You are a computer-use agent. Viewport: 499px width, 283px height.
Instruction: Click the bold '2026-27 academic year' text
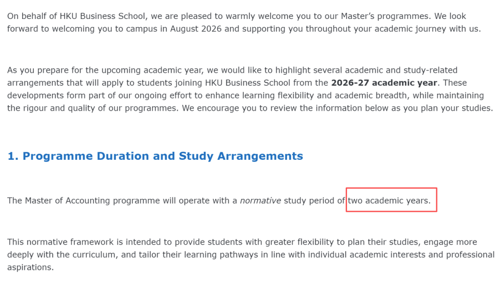click(x=384, y=83)
